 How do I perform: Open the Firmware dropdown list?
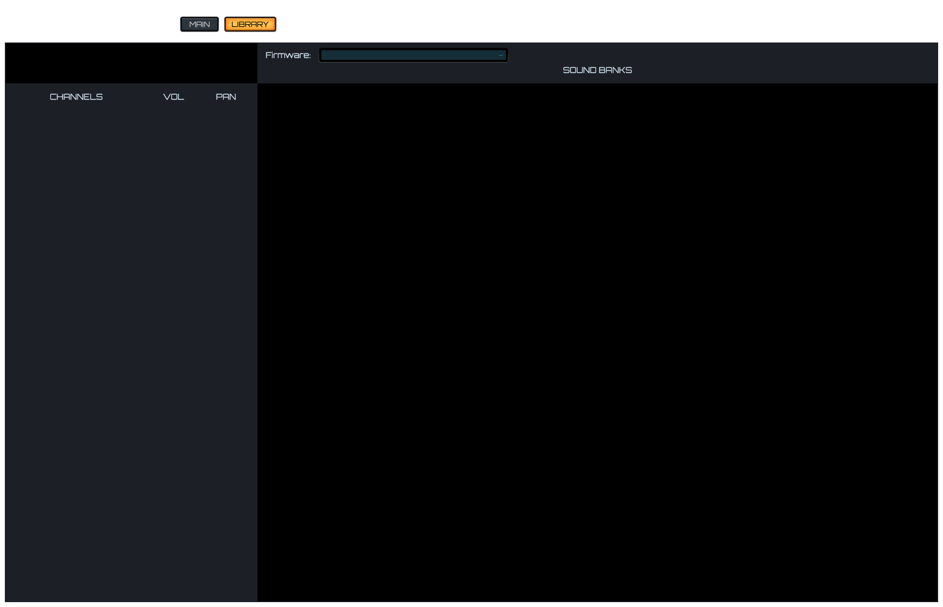tap(413, 55)
